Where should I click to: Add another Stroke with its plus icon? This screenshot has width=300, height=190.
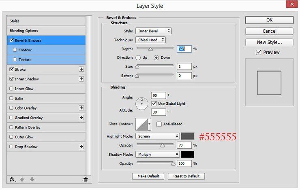(81, 69)
